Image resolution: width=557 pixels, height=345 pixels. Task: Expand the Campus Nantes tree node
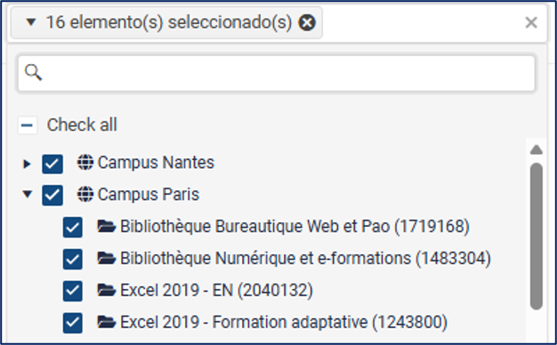(27, 164)
